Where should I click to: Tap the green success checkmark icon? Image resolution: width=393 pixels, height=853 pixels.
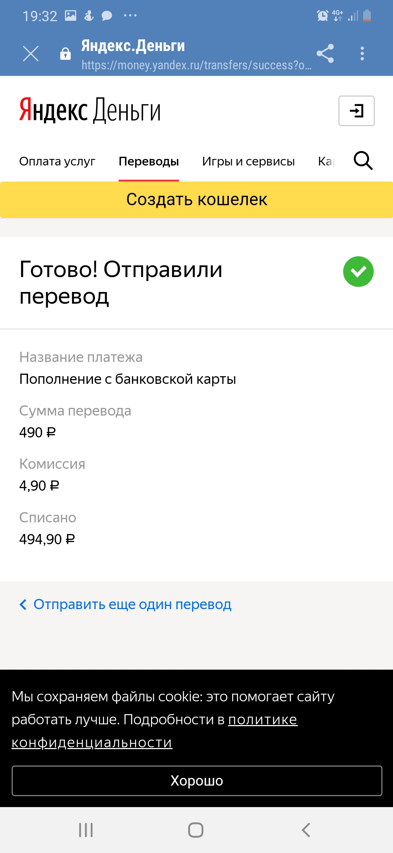pos(358,272)
